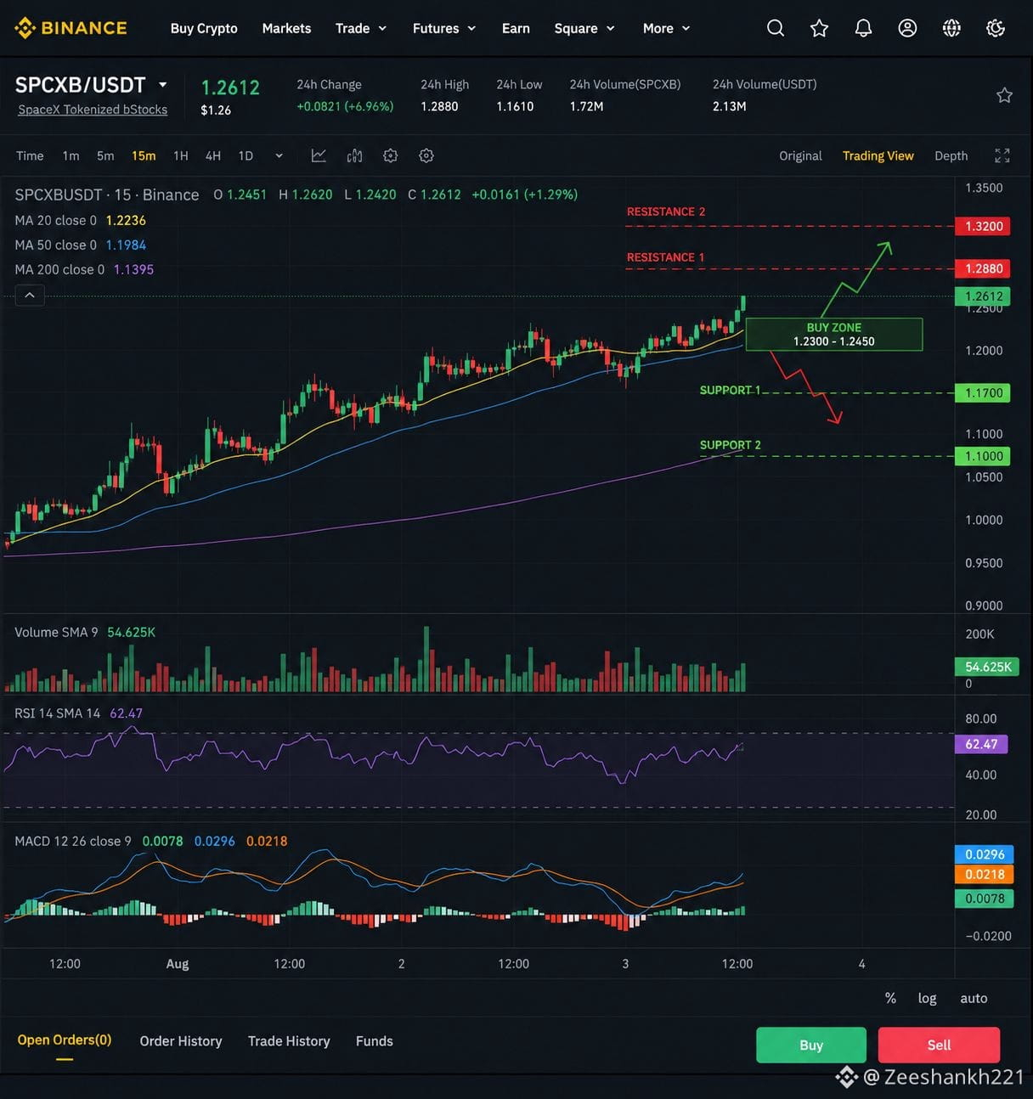
Task: Click the Binance logo
Action: 71,28
